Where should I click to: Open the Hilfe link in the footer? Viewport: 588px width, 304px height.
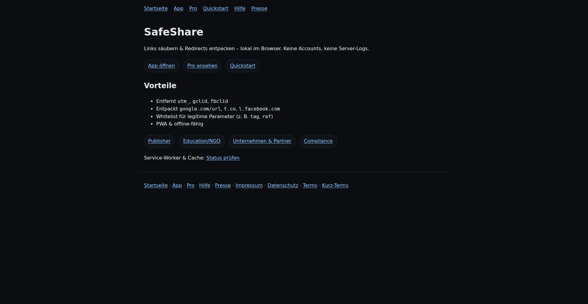205,185
